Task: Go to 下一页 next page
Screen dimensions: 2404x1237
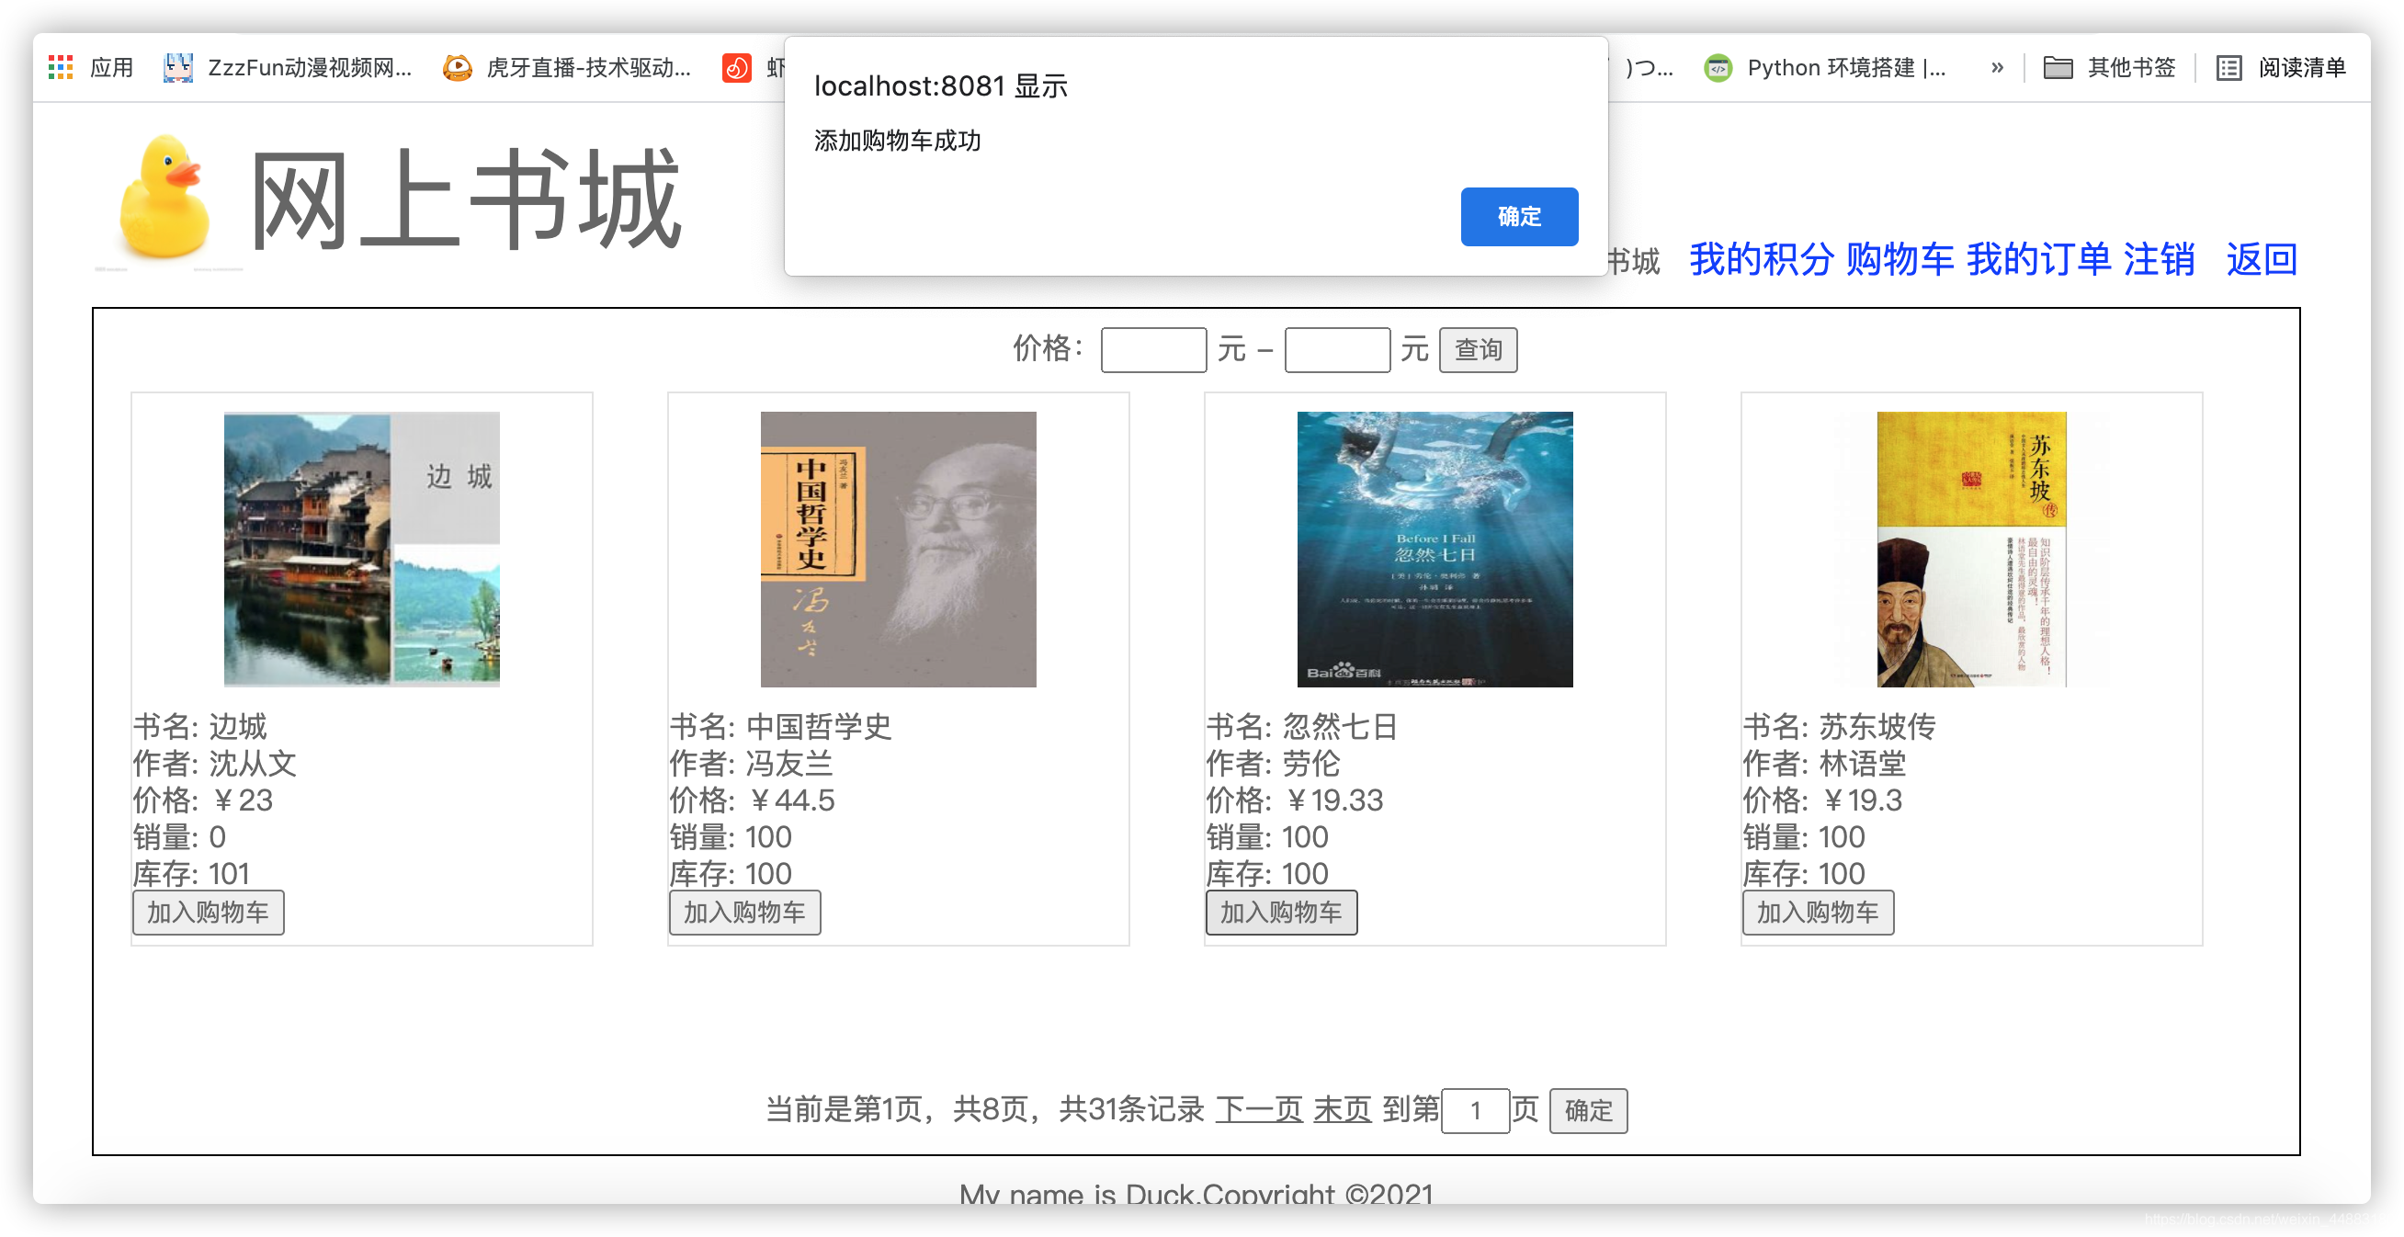Action: click(1259, 1109)
